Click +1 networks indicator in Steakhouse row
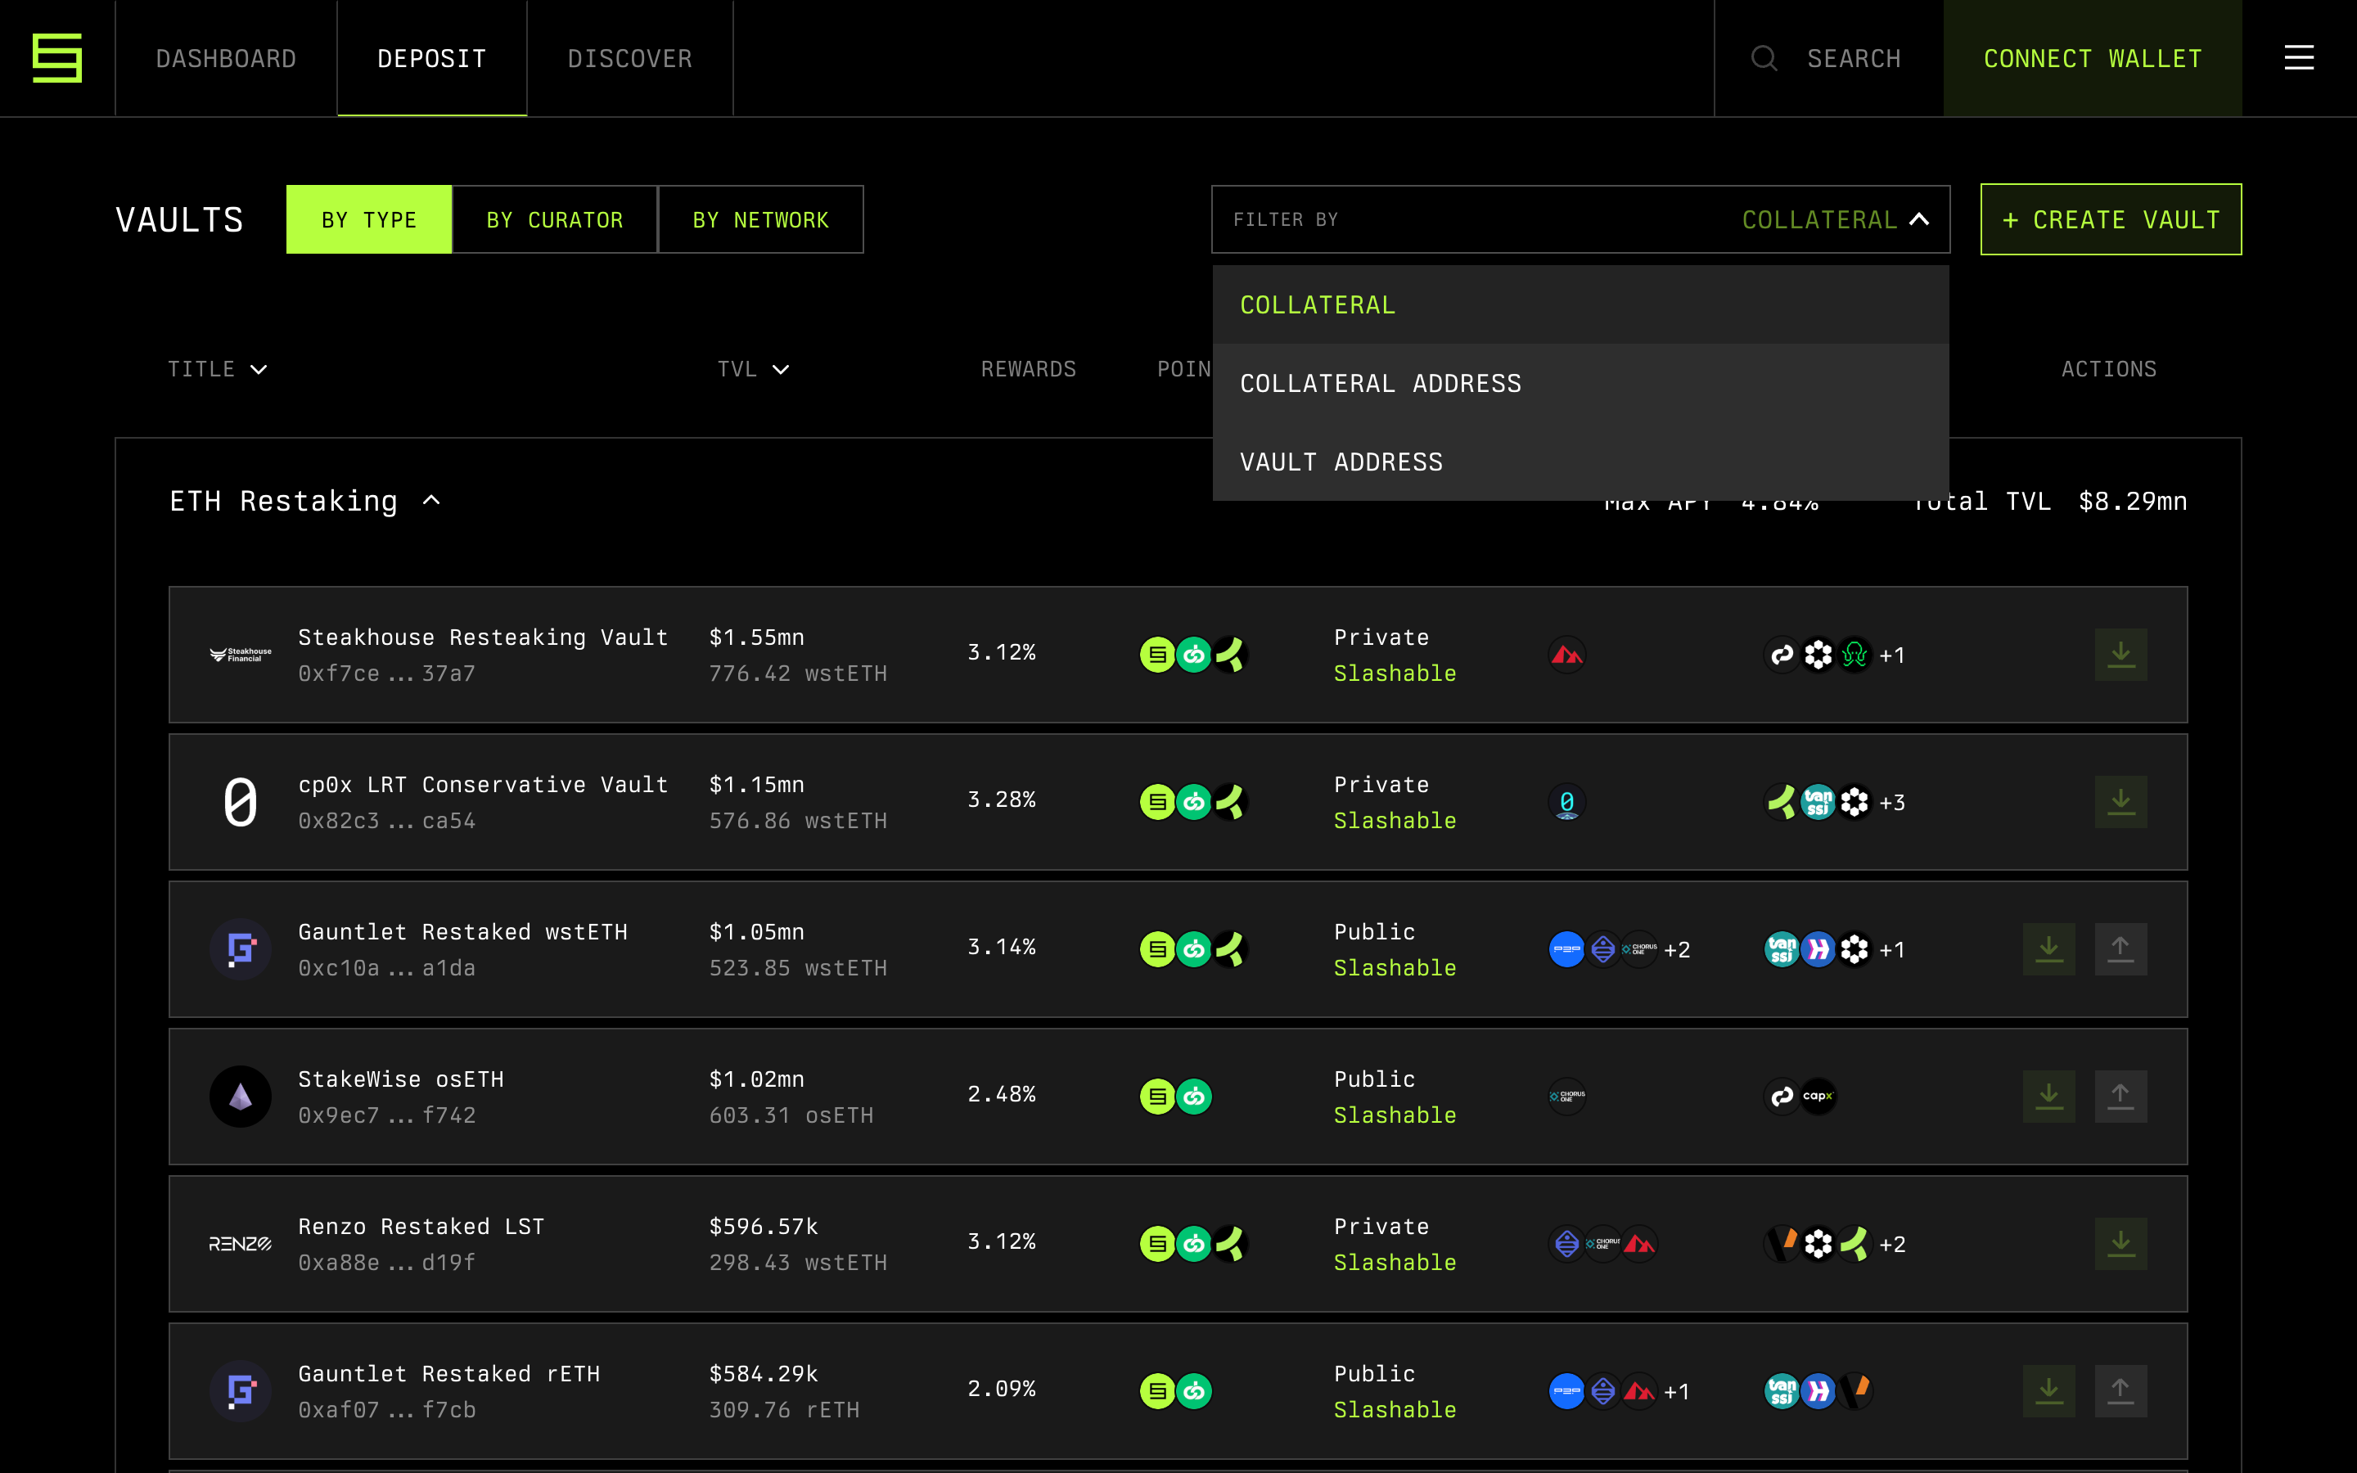The height and width of the screenshot is (1473, 2357). pyautogui.click(x=1891, y=655)
